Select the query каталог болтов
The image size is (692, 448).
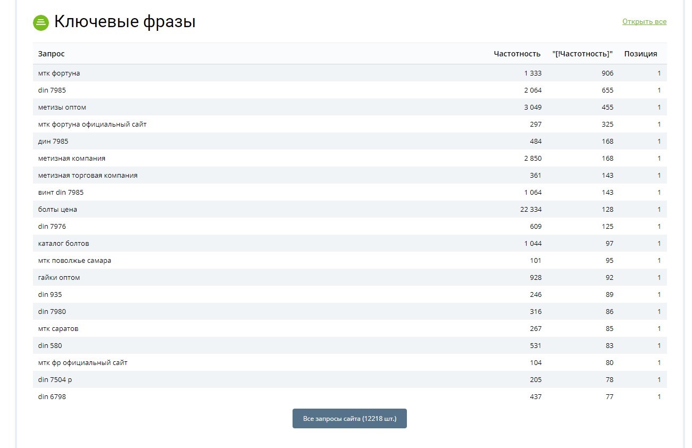coord(64,243)
